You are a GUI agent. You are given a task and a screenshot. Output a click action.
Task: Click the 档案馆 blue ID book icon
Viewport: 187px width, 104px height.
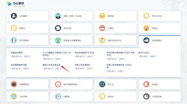coord(58,96)
